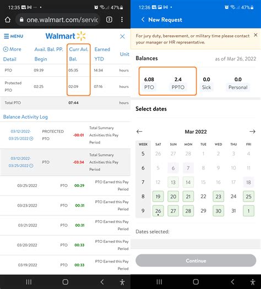261x289 pixels.
Task: Select the Curr Avl. Bal. column header
Action: pos(79,54)
